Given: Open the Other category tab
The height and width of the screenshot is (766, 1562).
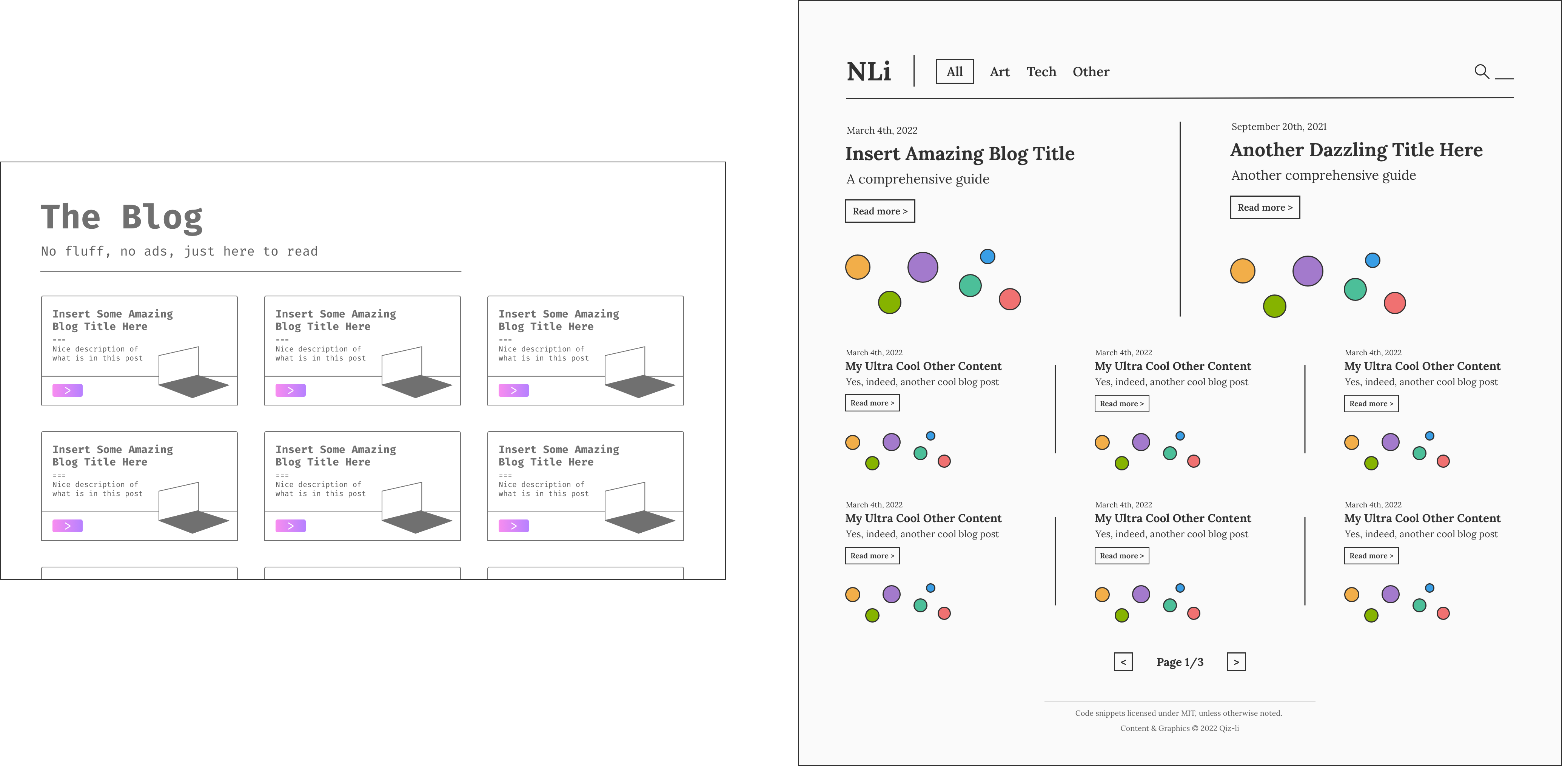Looking at the screenshot, I should 1091,72.
